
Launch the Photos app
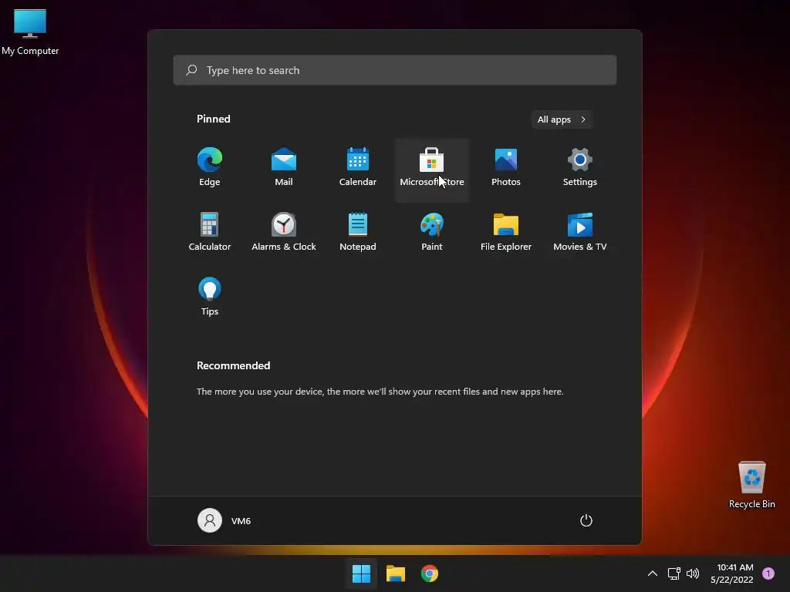pos(506,167)
